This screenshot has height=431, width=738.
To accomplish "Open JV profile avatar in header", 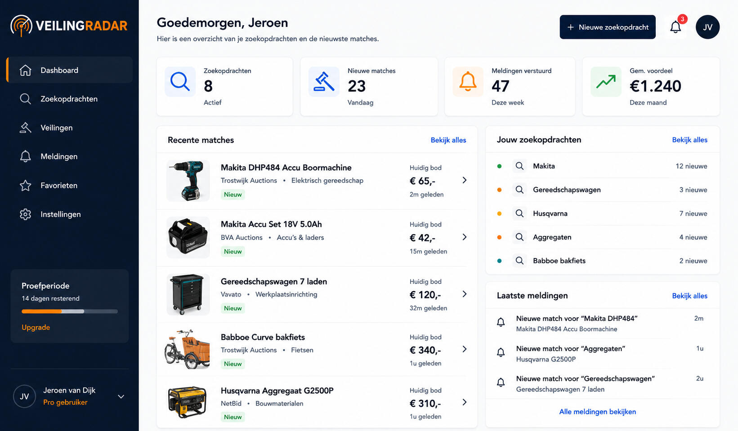I will click(x=707, y=27).
